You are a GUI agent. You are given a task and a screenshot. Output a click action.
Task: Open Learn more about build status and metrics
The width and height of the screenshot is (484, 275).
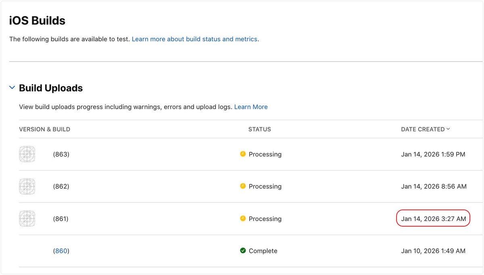click(194, 39)
